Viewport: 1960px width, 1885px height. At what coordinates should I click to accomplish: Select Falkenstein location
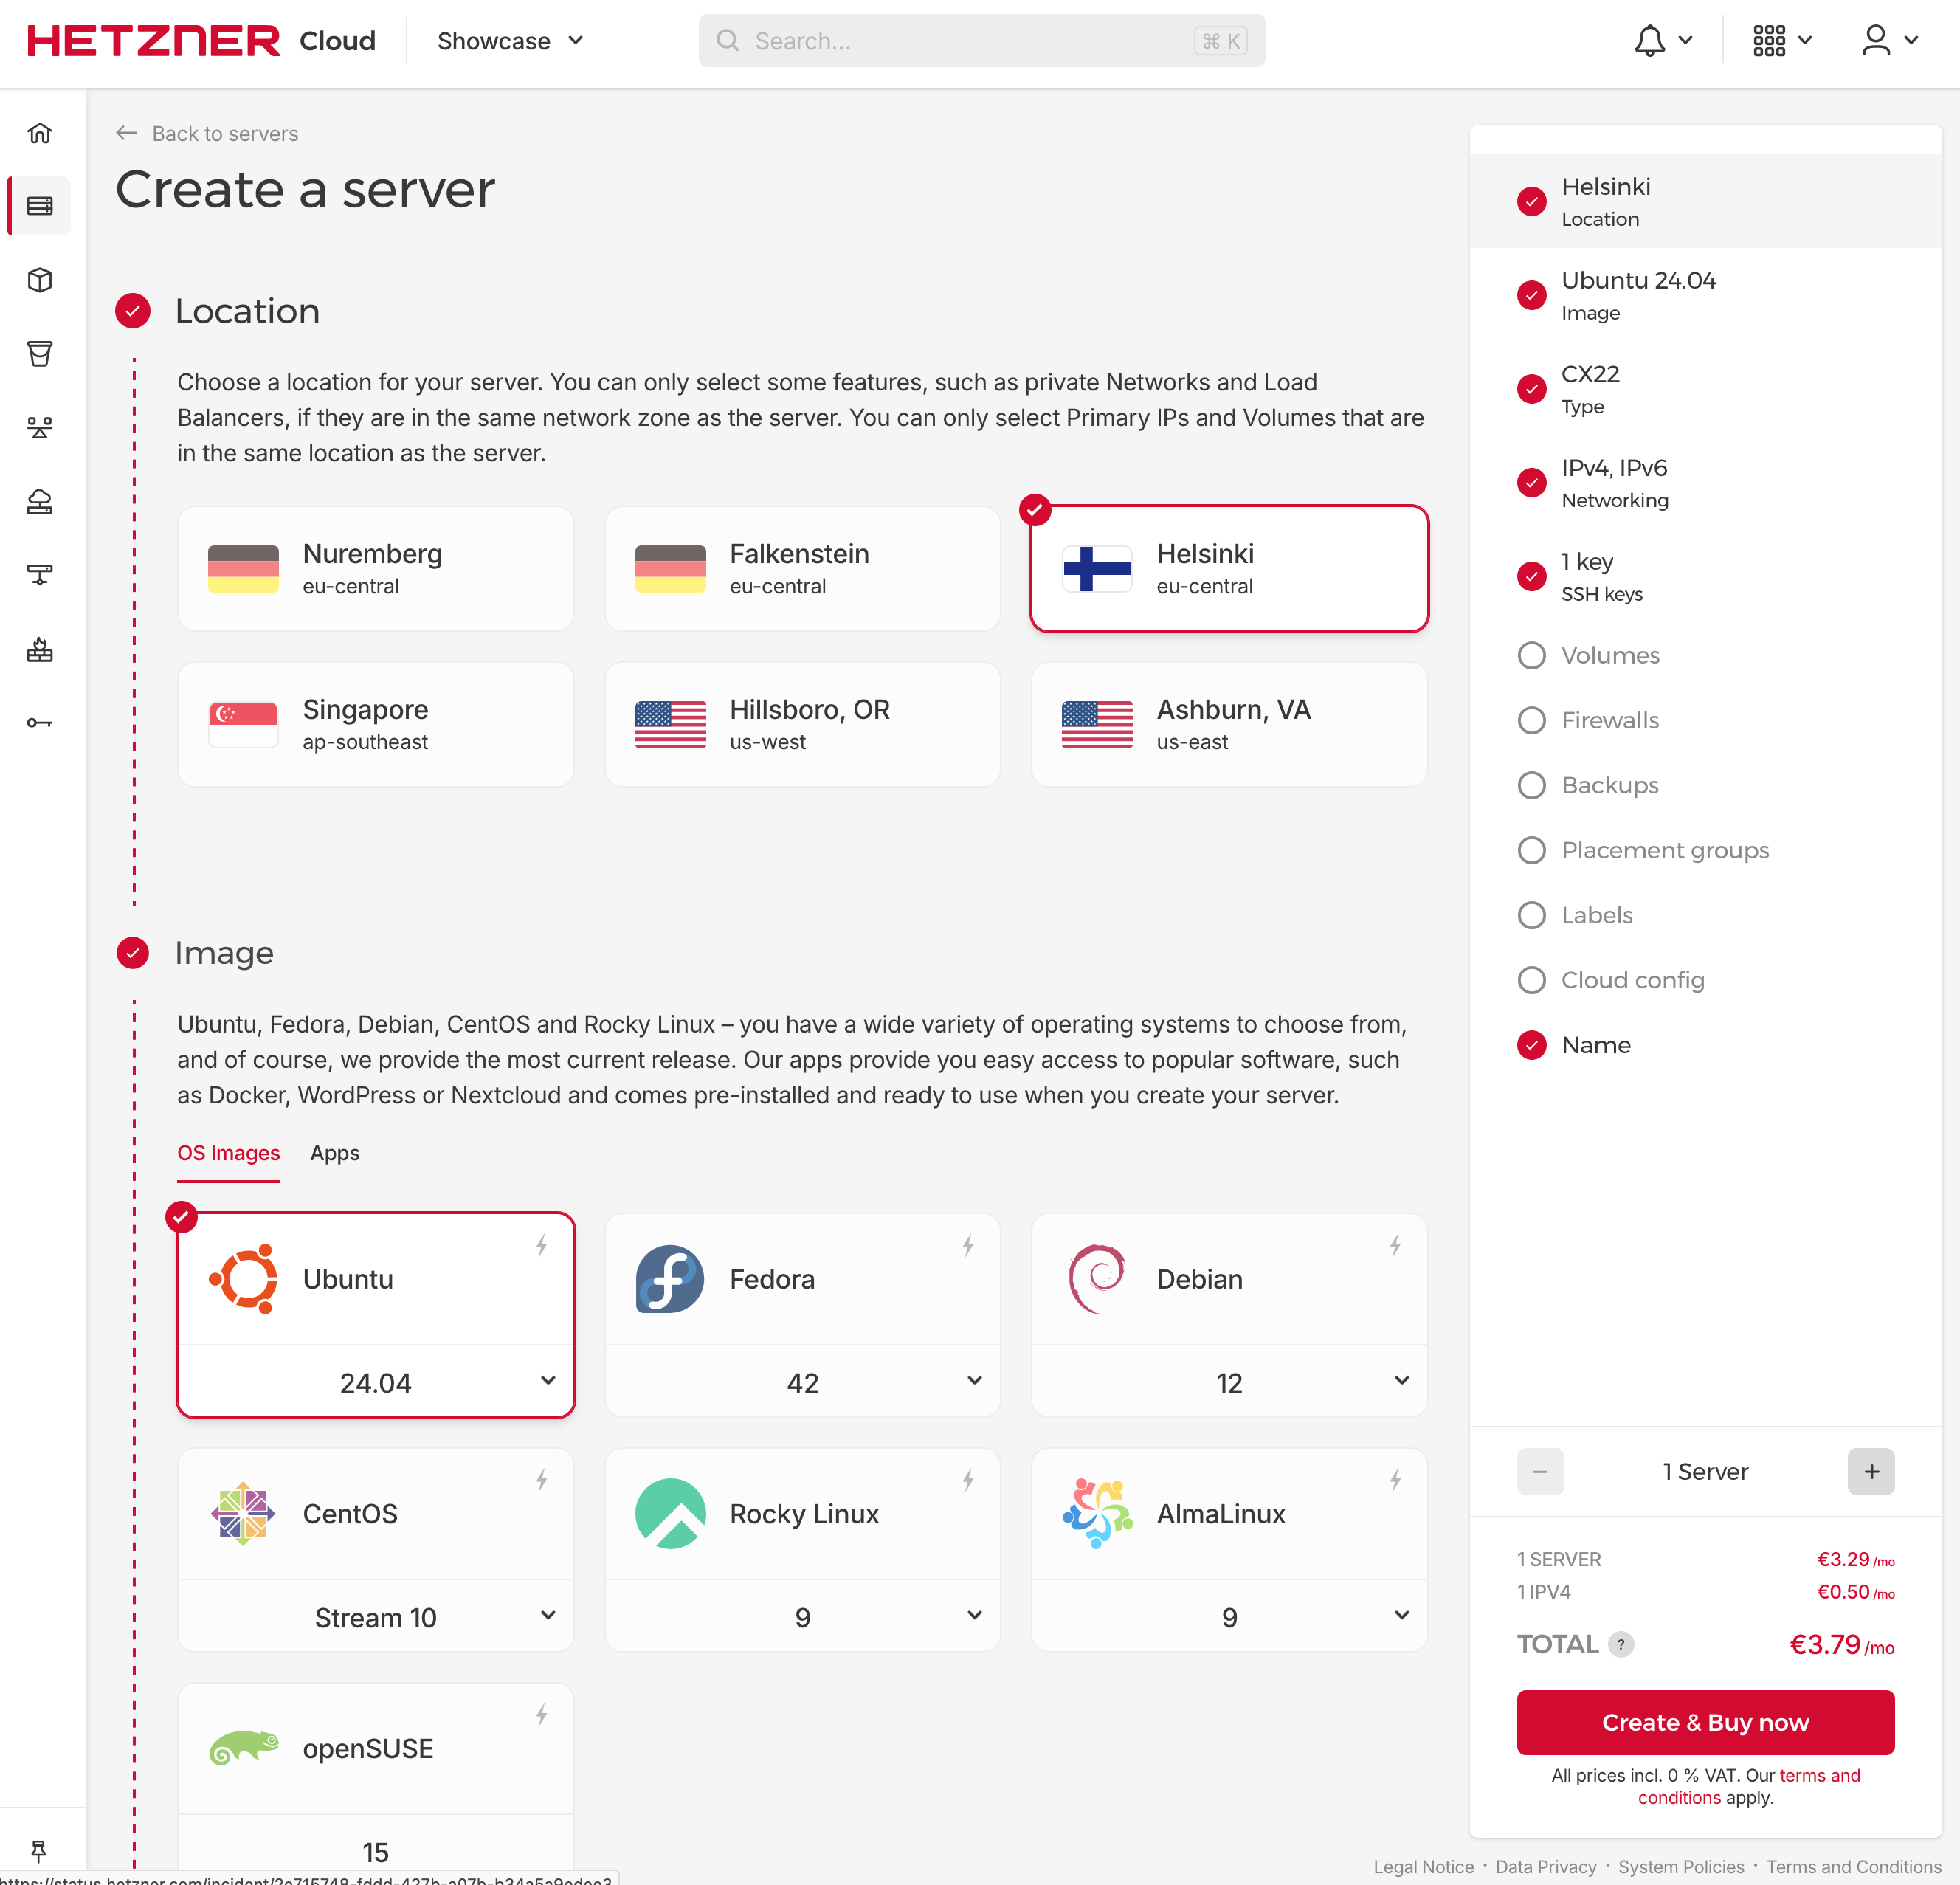(x=803, y=569)
